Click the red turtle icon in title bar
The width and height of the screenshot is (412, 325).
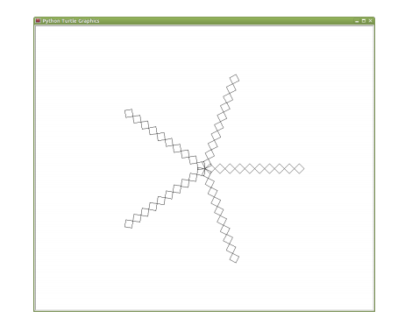(x=38, y=20)
